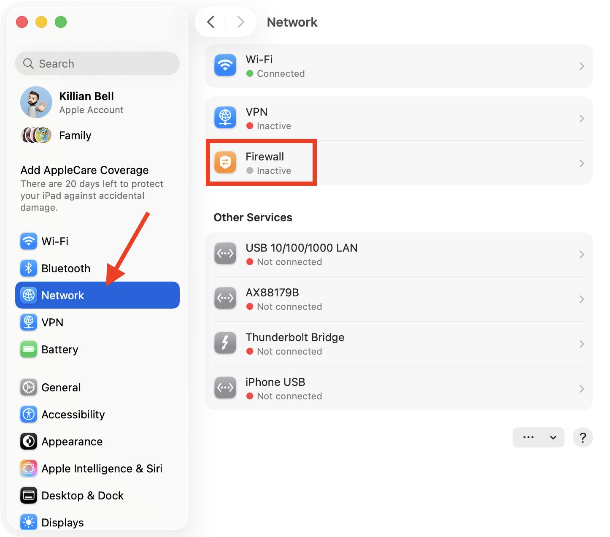Open the dropdown next to the ellipsis button

[553, 437]
